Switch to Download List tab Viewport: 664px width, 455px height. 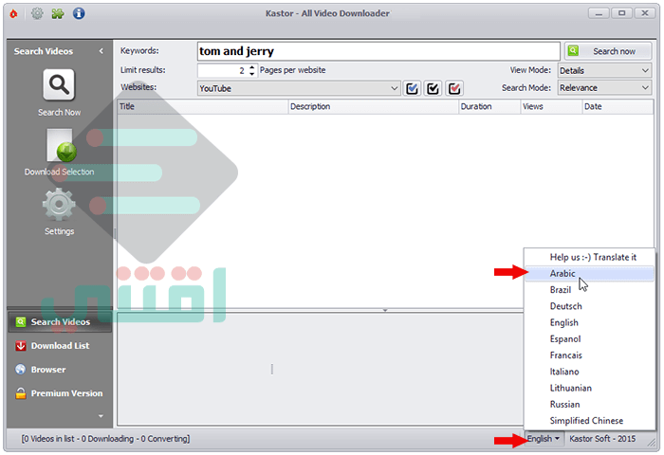click(x=60, y=346)
